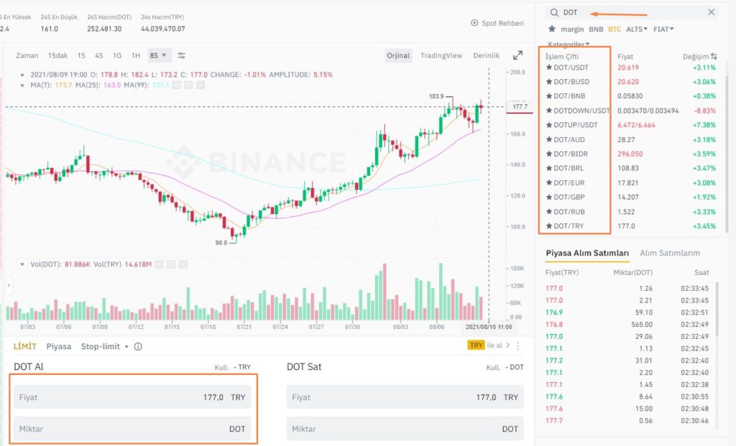The image size is (736, 446).
Task: Select the 15dak chart interval
Action: [x=57, y=55]
